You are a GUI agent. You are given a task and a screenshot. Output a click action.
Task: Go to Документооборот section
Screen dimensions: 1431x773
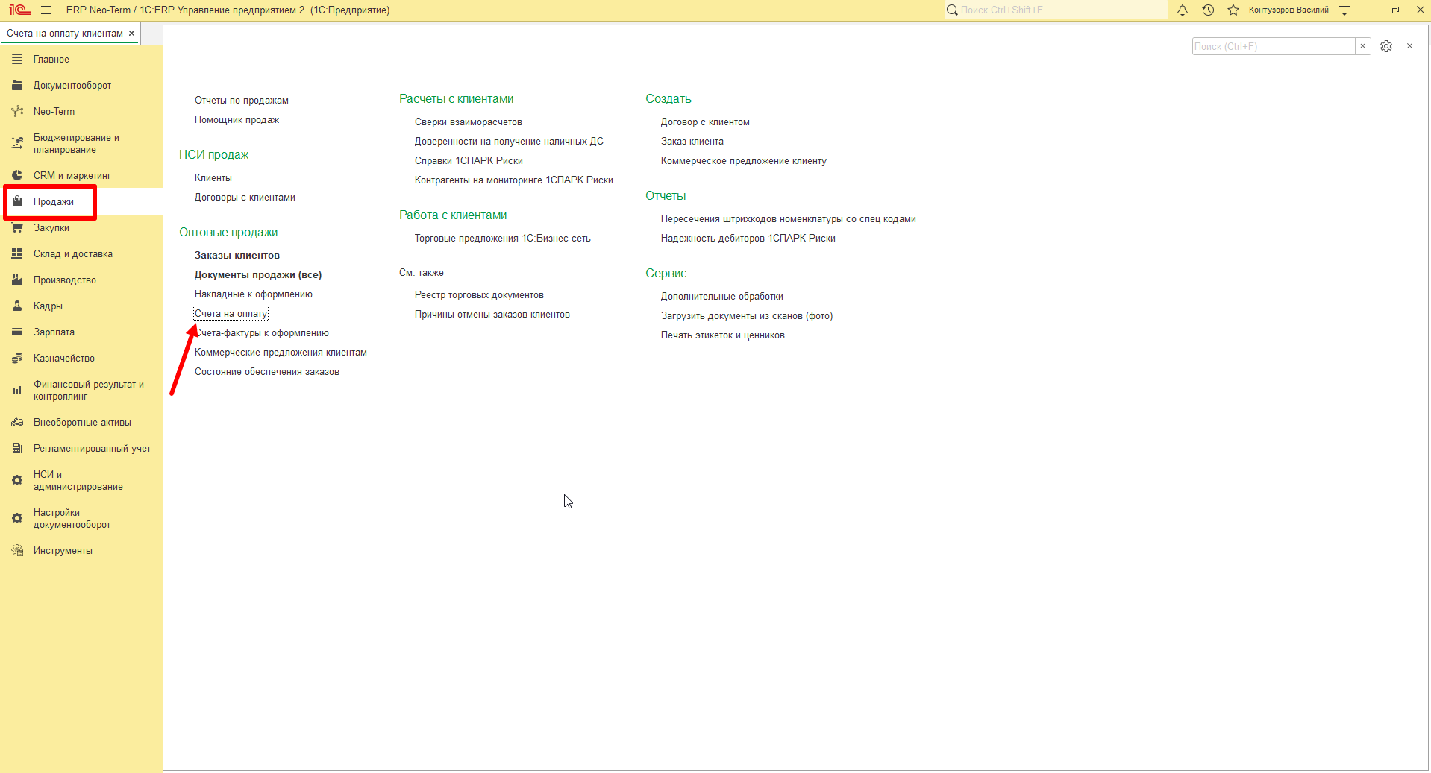pos(81,85)
